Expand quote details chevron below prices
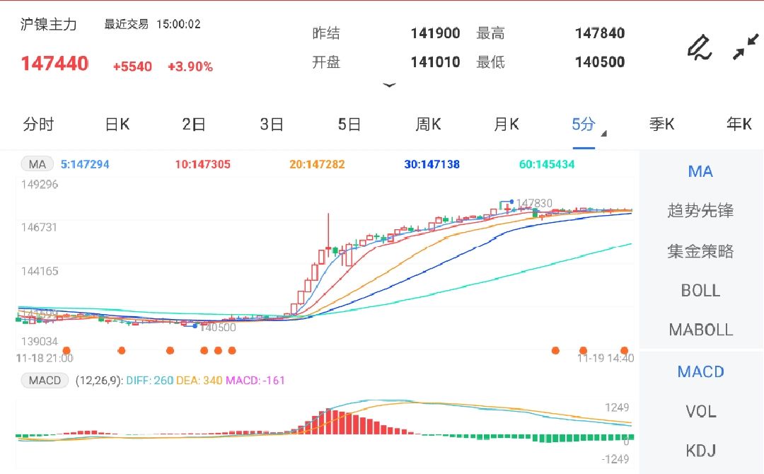The height and width of the screenshot is (474, 764). [x=389, y=86]
